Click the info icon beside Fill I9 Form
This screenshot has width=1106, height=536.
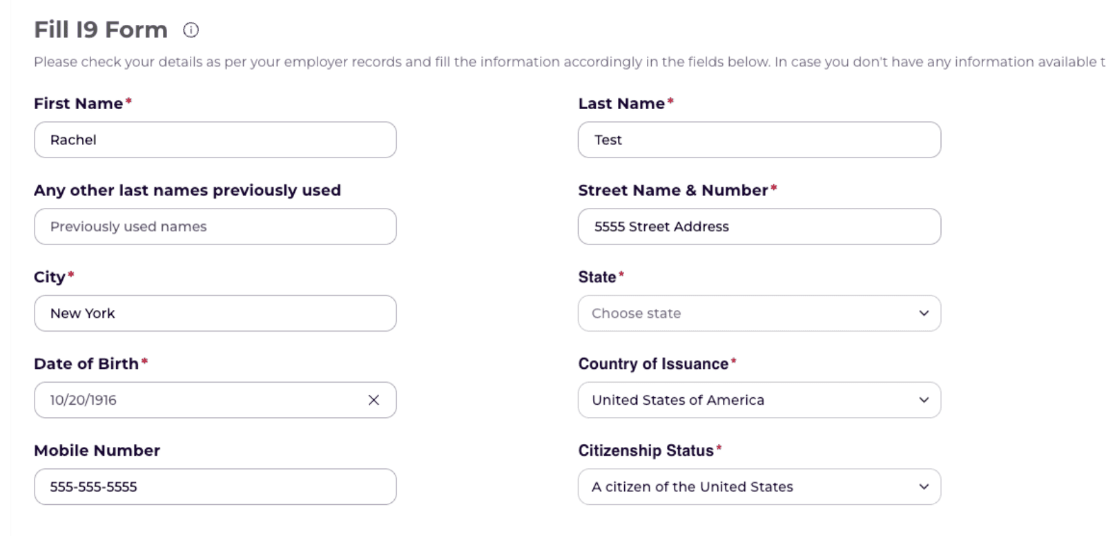click(x=191, y=30)
